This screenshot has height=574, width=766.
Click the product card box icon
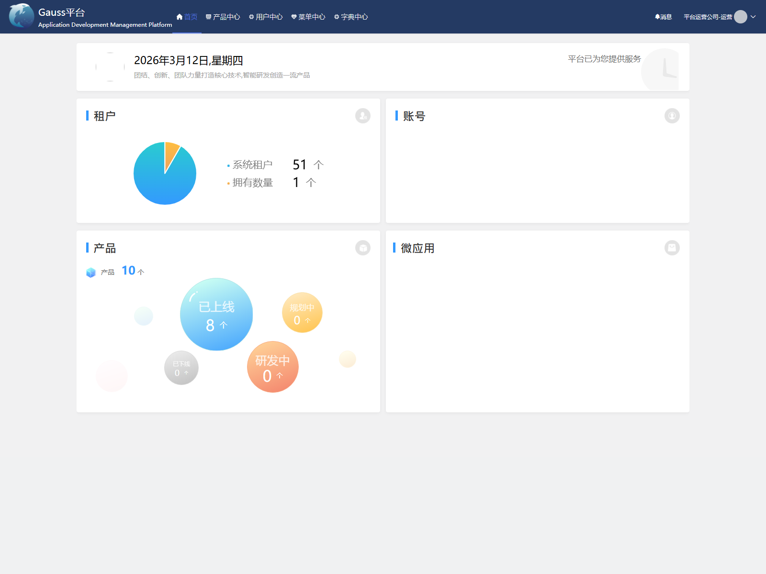362,248
